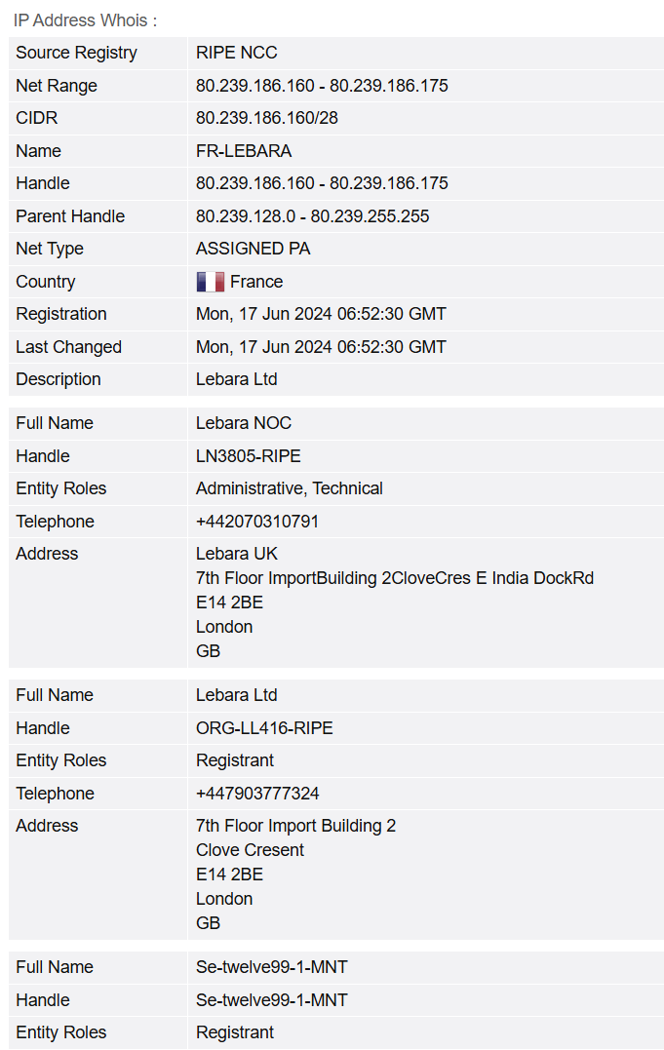Screen dimensions: 664x1050
Task: Click the Parent Handle IP range value
Action: tap(312, 216)
